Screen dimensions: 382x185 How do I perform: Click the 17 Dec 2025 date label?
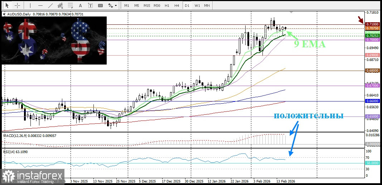point(171,181)
